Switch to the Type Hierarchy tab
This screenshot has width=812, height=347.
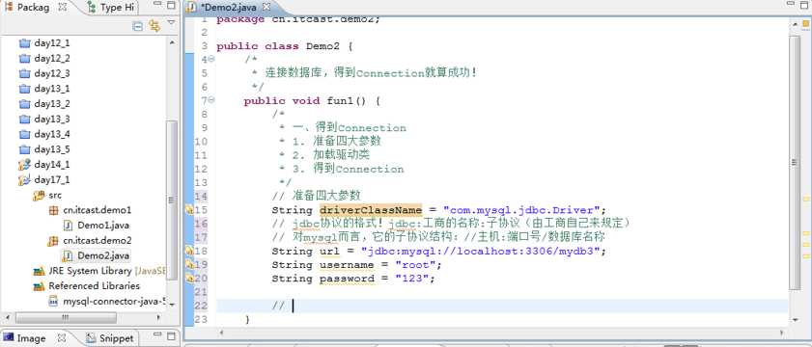coord(111,8)
